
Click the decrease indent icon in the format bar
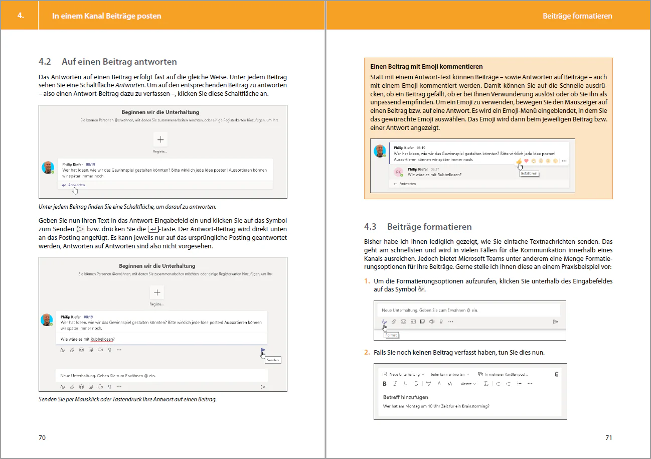click(498, 384)
